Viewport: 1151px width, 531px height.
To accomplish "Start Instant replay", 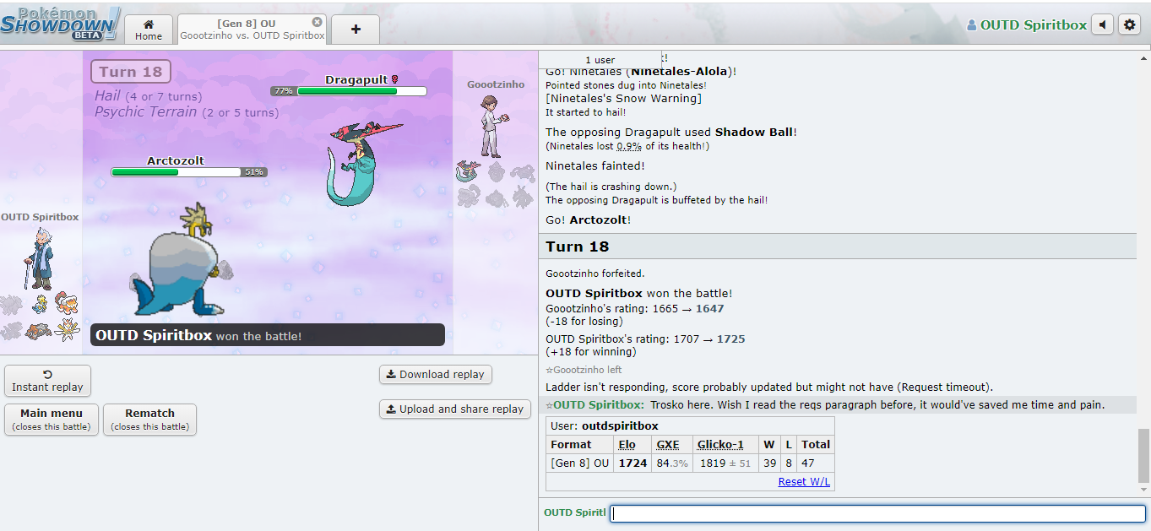I will (x=47, y=381).
